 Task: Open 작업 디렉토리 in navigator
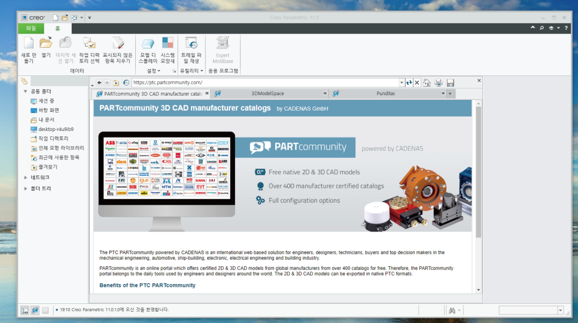click(50, 139)
